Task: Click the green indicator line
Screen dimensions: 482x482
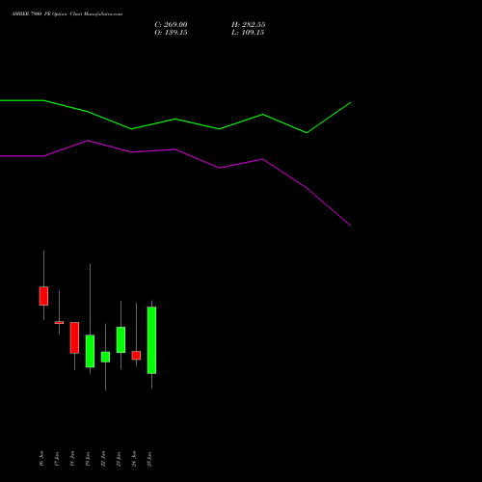Action: tap(175, 120)
